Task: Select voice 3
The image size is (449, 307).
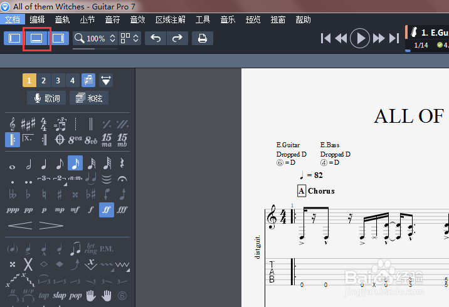Action: pyautogui.click(x=58, y=80)
